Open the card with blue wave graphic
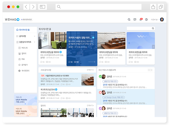 pyautogui.click(x=141, y=48)
